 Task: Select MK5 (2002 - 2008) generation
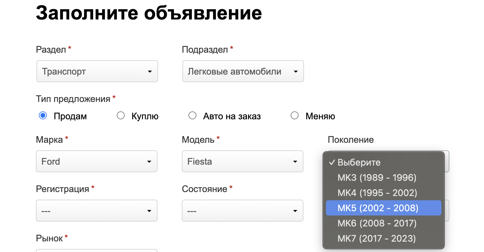(384, 208)
